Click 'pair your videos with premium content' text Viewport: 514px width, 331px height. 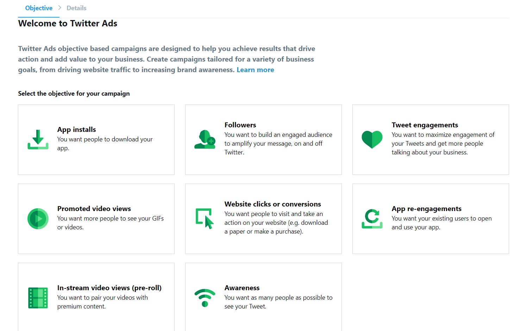(x=102, y=302)
